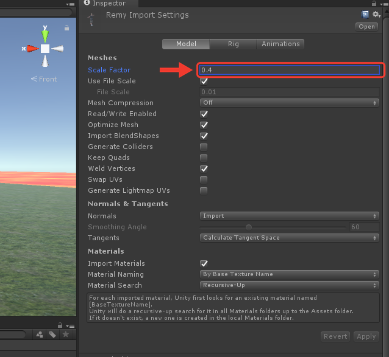Open the Scene view panel options menu
The image size is (389, 357).
tap(70, 4)
